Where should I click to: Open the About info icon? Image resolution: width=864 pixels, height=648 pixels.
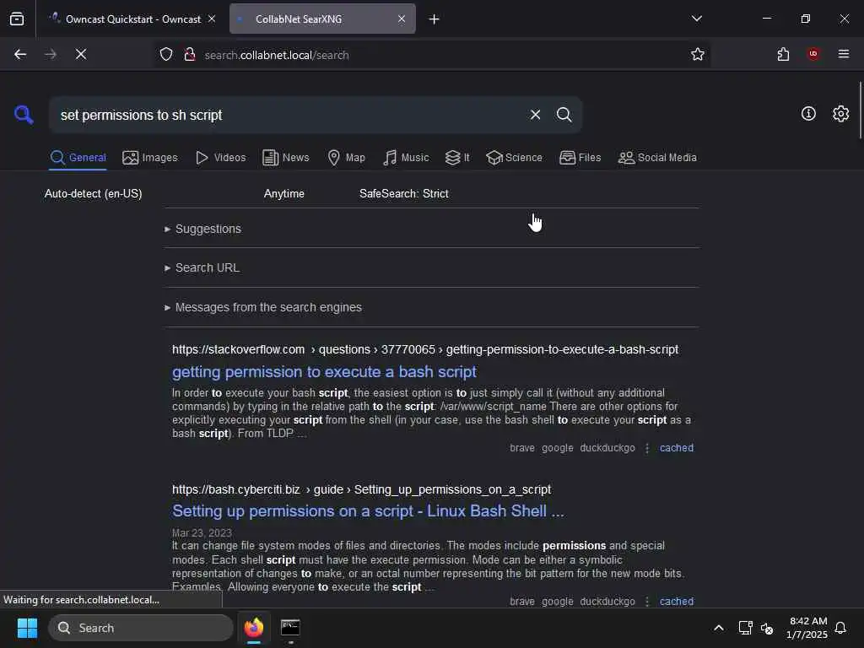click(808, 114)
